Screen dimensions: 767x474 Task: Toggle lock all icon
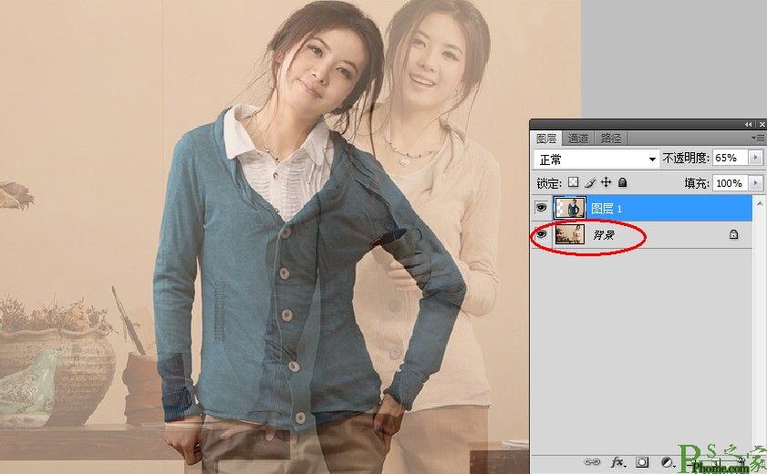622,182
